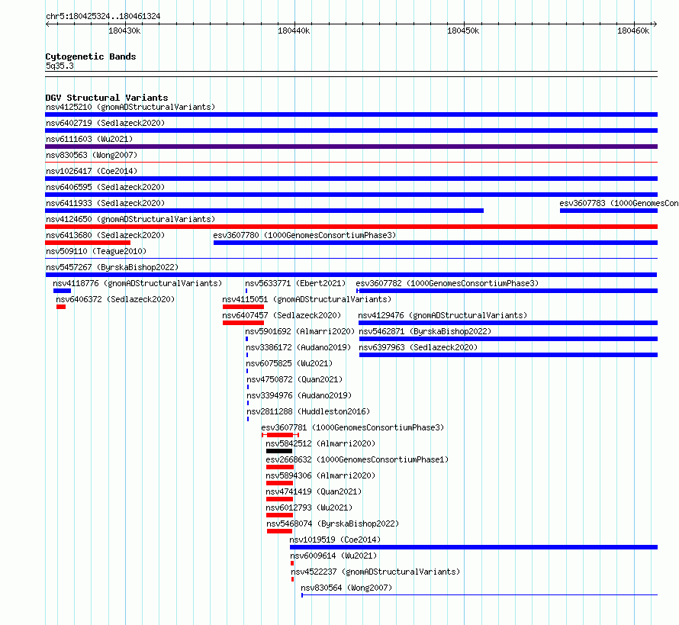Select the blue nsv1019519 variant bar
The height and width of the screenshot is (625, 679).
click(x=474, y=547)
